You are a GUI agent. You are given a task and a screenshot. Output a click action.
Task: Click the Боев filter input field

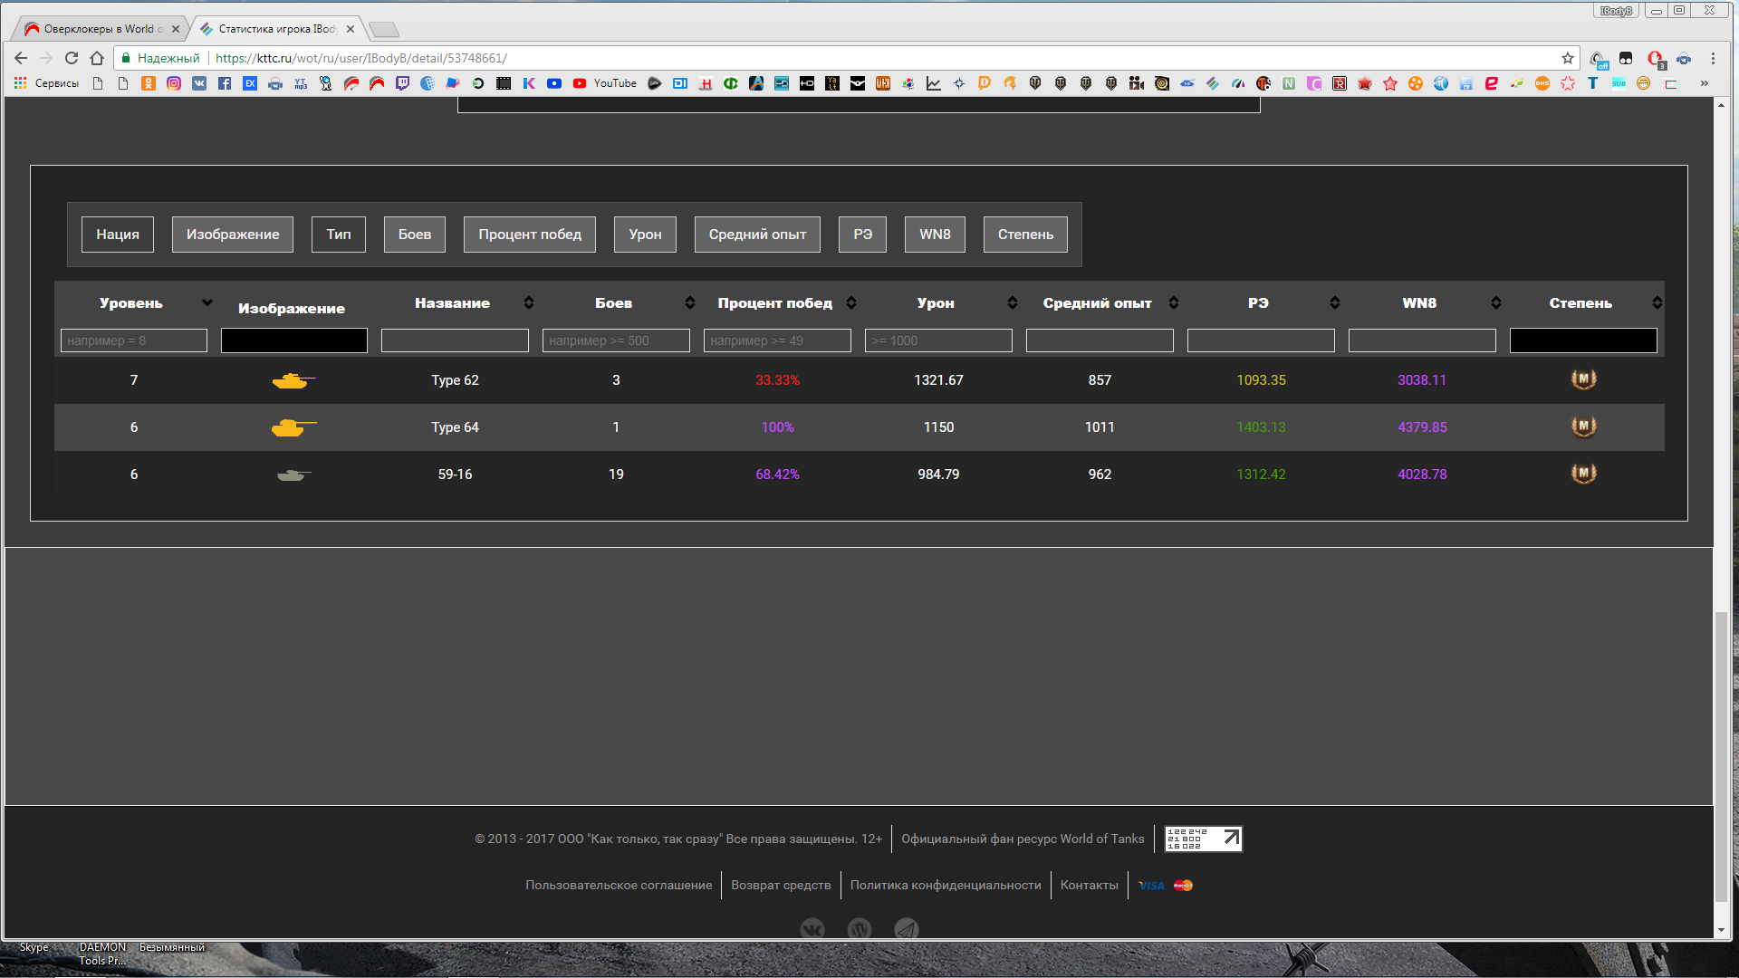(x=616, y=340)
